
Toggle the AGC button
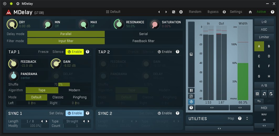pos(264,30)
